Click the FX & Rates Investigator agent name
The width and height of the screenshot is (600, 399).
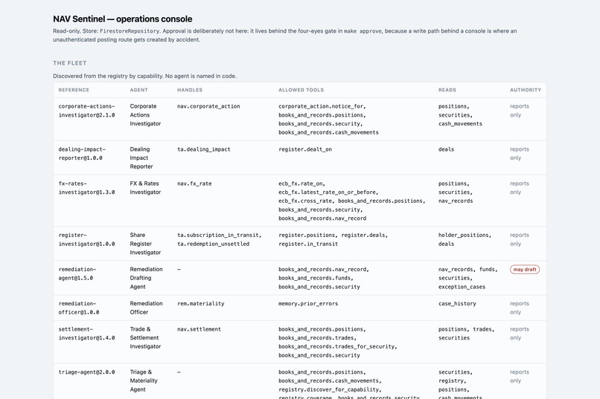point(145,188)
